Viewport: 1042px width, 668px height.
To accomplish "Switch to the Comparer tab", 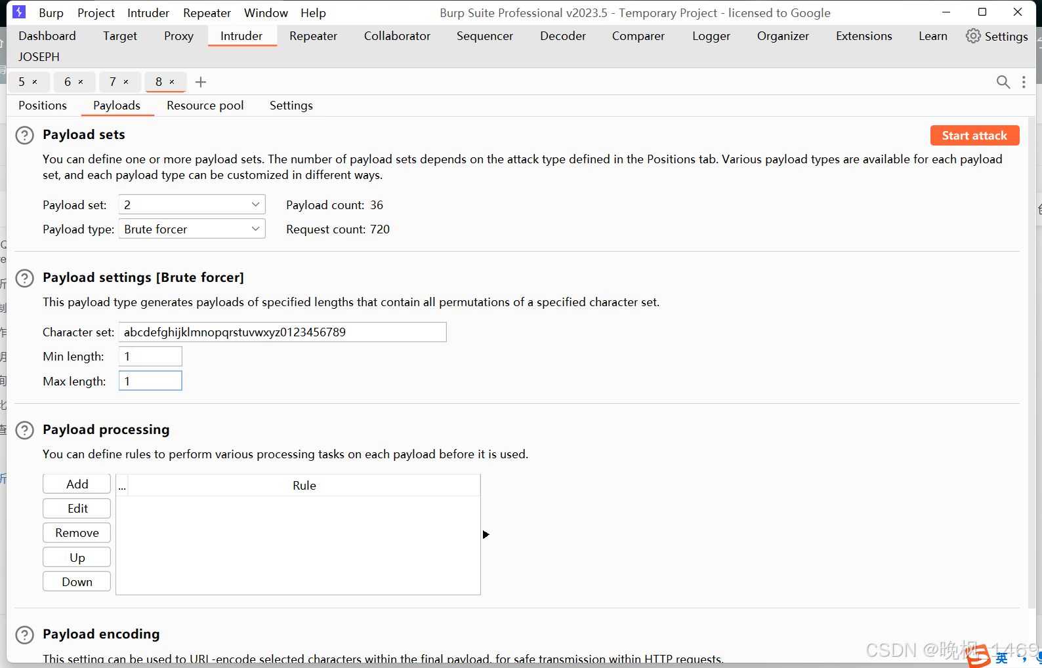I will (638, 36).
